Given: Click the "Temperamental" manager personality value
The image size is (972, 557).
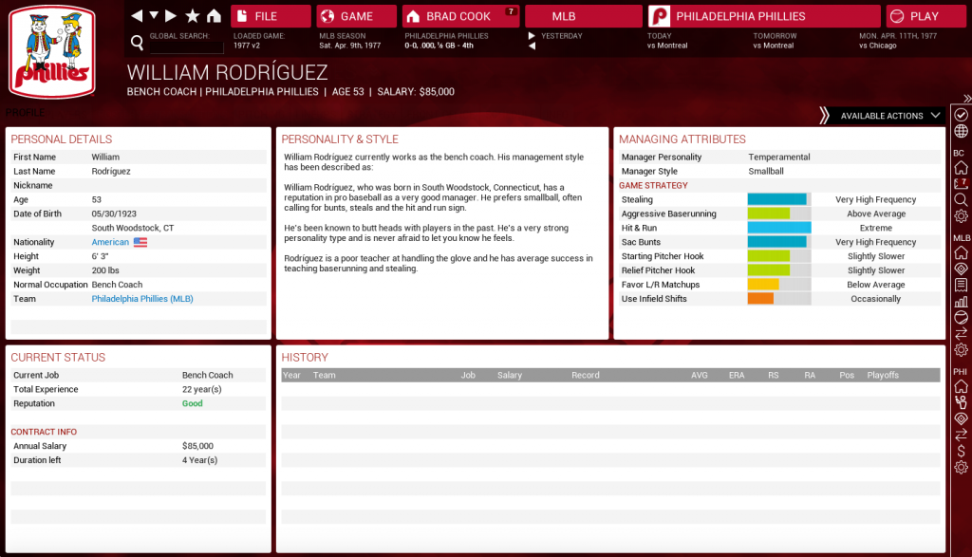Looking at the screenshot, I should [x=779, y=158].
